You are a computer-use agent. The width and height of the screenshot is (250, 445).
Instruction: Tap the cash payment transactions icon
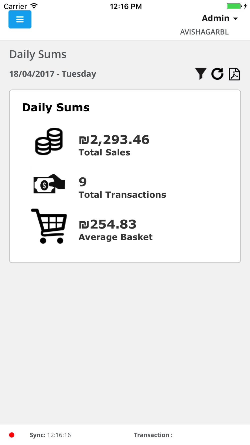(x=49, y=184)
